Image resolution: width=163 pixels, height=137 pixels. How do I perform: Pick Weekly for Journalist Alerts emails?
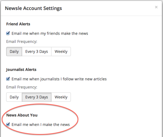[61, 97]
